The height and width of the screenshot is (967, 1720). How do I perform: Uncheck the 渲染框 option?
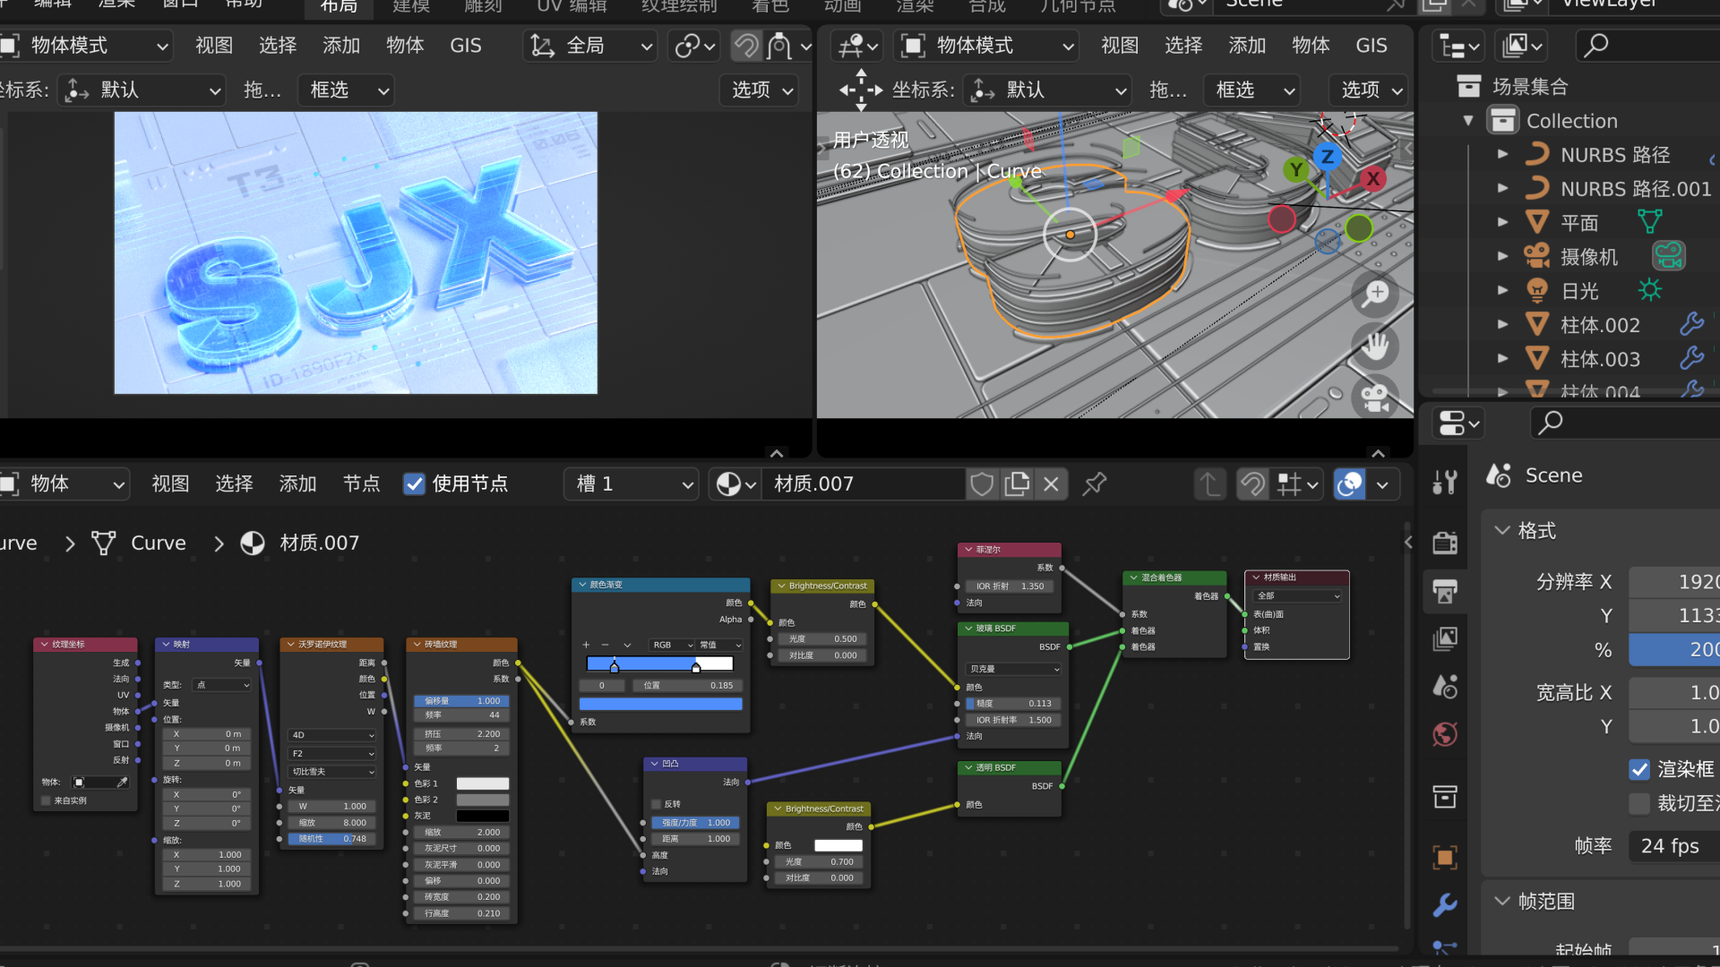tap(1640, 769)
